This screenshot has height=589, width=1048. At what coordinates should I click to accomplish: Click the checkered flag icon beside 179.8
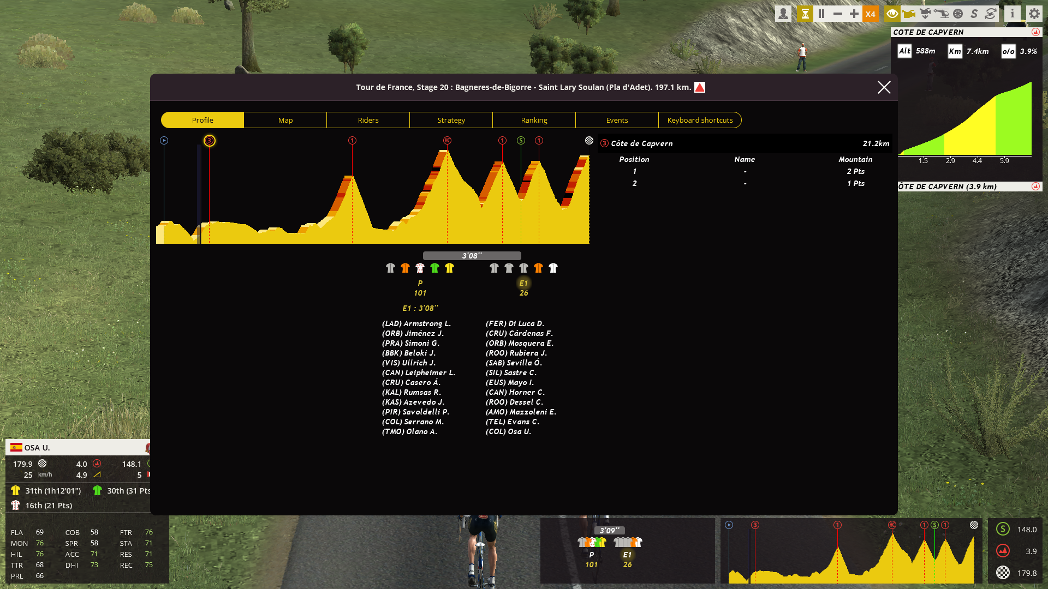(1003, 573)
